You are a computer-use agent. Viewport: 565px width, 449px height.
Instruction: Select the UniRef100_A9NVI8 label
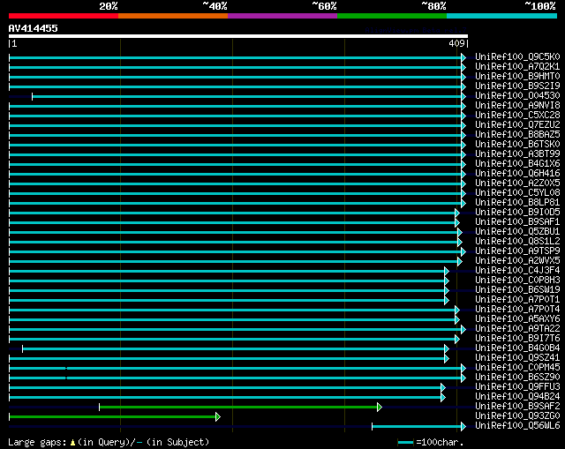(x=517, y=106)
